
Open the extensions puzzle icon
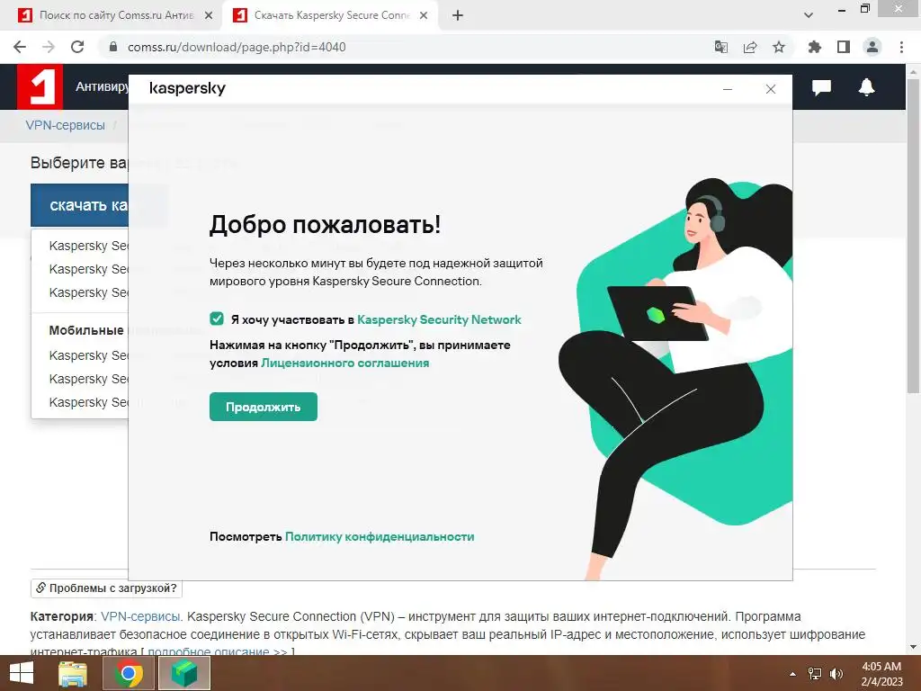point(814,47)
